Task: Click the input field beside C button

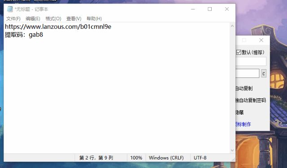Action: click(x=247, y=73)
